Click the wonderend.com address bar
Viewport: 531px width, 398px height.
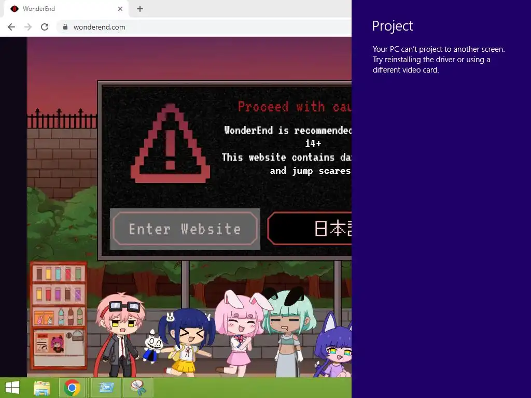pyautogui.click(x=203, y=27)
